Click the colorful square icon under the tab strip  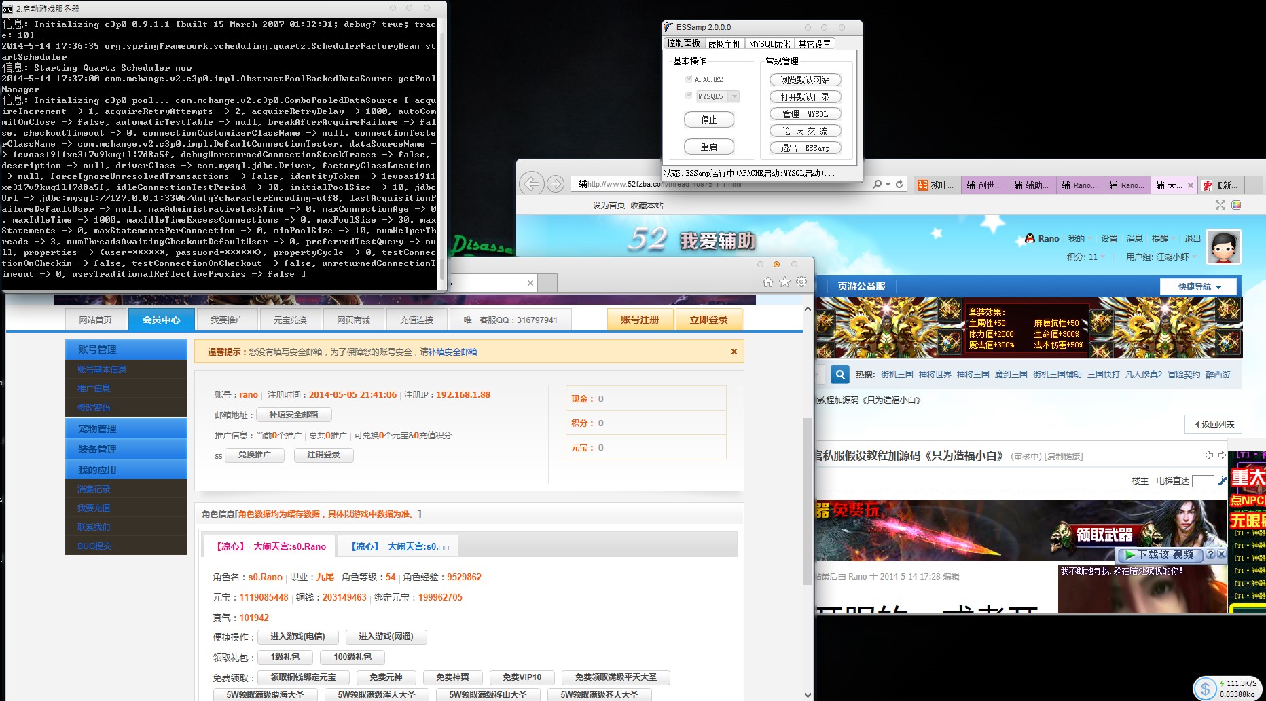(1236, 205)
